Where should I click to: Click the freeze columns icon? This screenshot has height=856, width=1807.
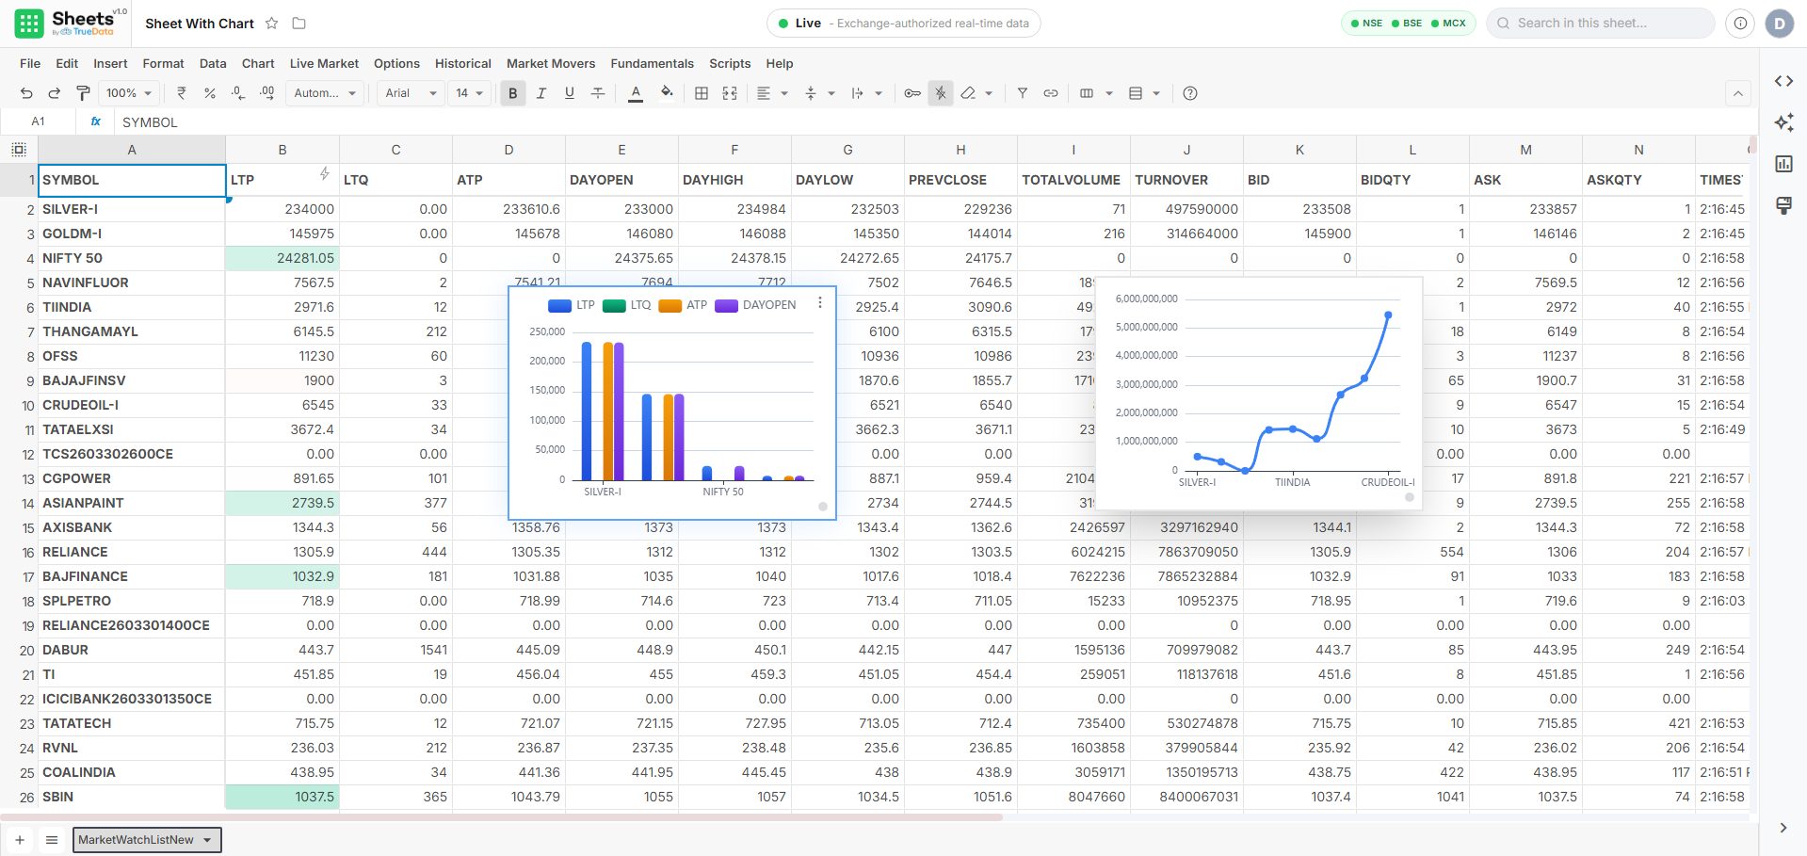tap(1087, 93)
